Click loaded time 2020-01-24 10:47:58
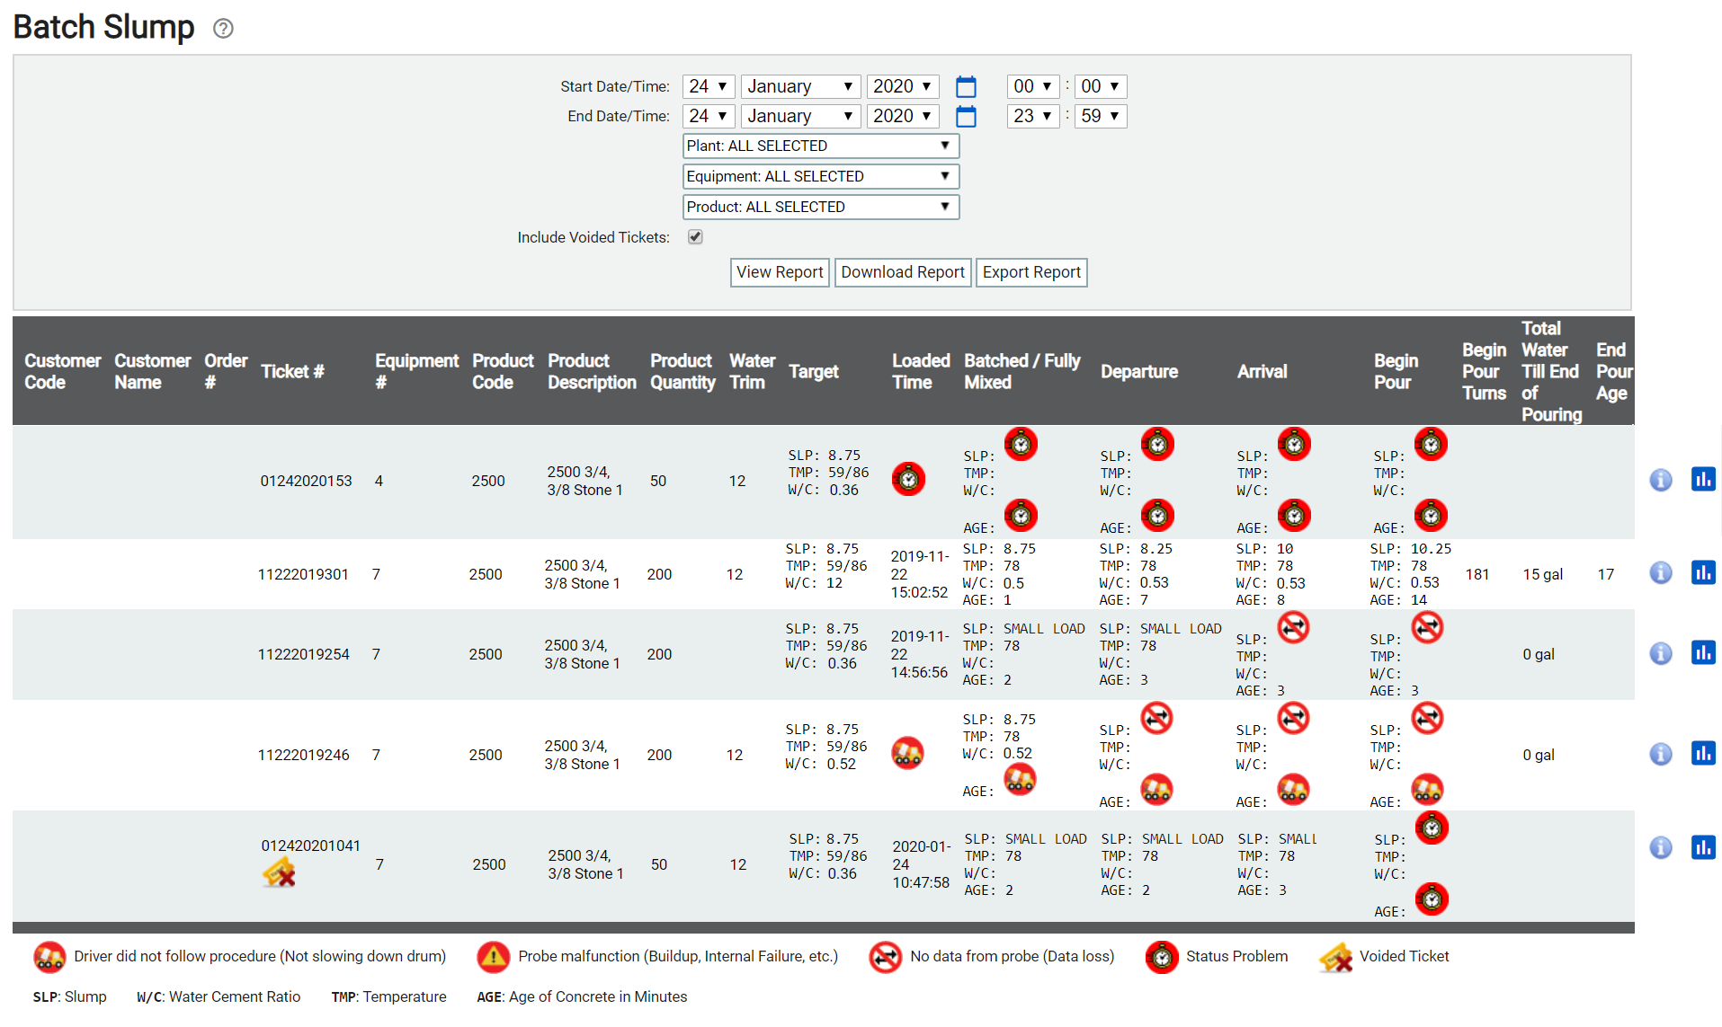 921,864
